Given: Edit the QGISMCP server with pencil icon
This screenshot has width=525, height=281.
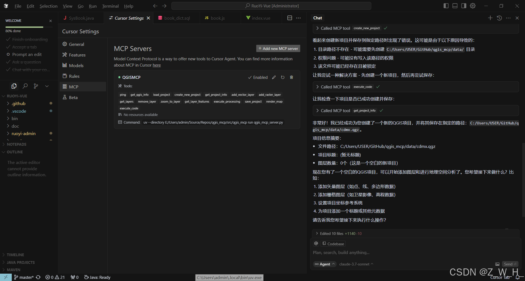Looking at the screenshot, I should [274, 77].
